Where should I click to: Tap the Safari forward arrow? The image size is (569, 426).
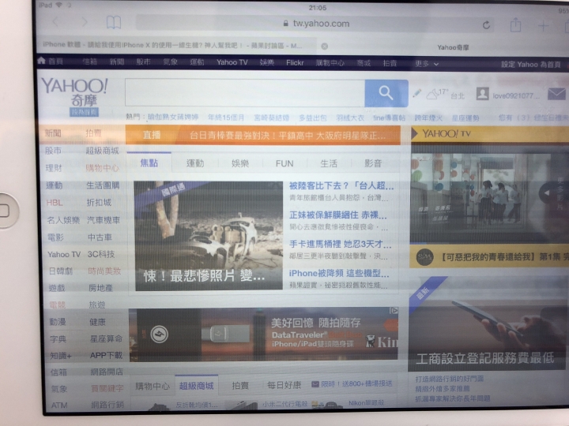[85, 22]
